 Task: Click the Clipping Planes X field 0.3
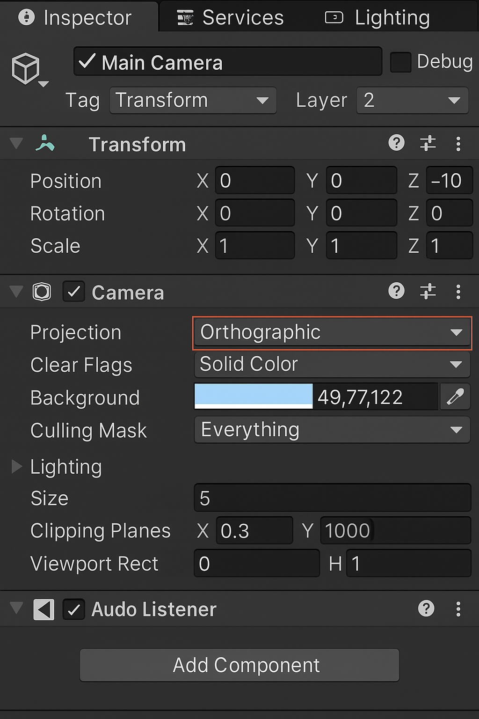tap(254, 530)
